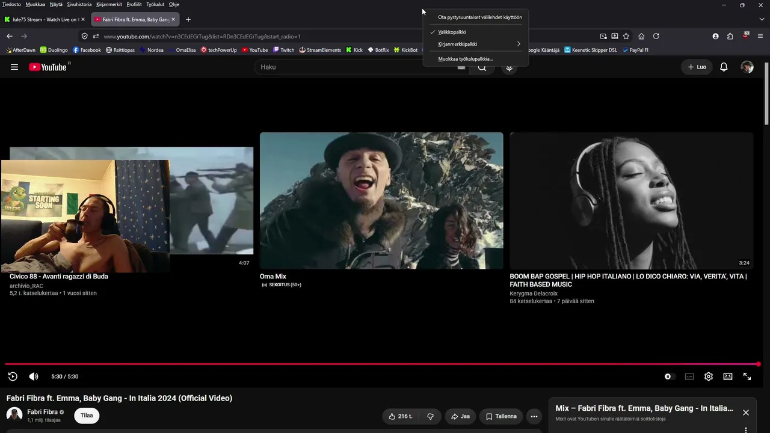Open the YouTube hamburger guide menu
770x433 pixels.
14,67
